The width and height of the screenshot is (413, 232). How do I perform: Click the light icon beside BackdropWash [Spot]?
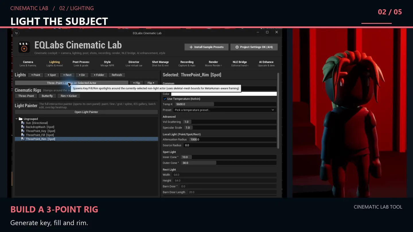click(x=23, y=127)
